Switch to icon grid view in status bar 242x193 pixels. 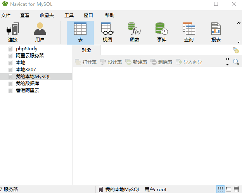220,189
